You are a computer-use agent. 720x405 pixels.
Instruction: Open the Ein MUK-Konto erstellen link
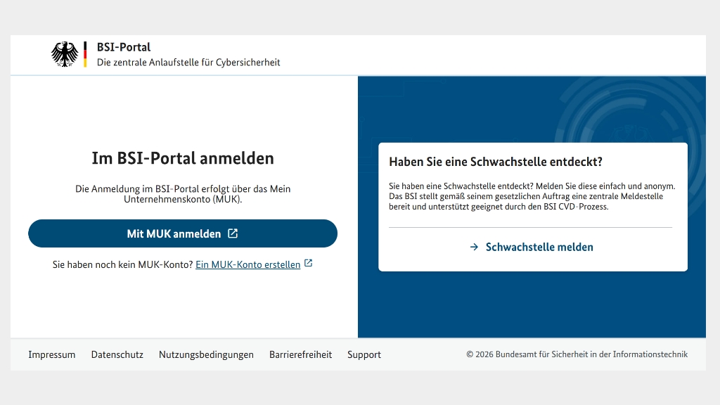[247, 264]
